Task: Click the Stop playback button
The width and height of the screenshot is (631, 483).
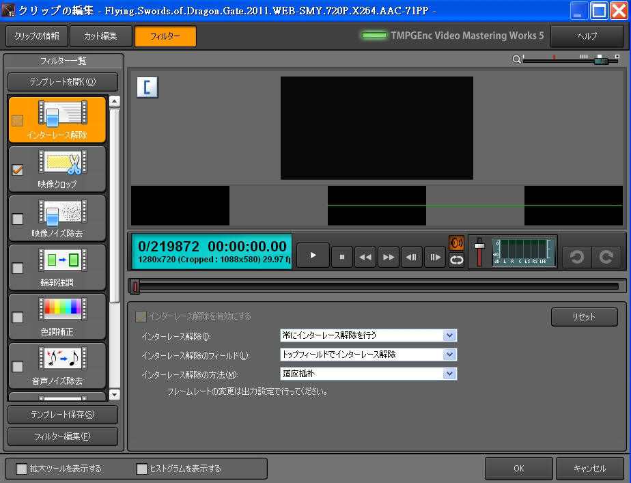Action: click(342, 257)
